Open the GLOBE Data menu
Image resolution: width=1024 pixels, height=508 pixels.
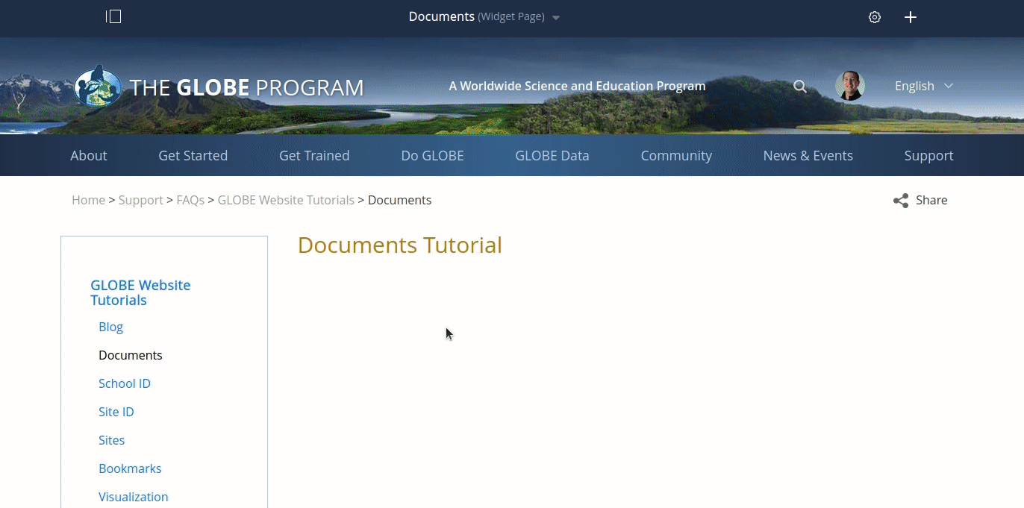coord(552,156)
